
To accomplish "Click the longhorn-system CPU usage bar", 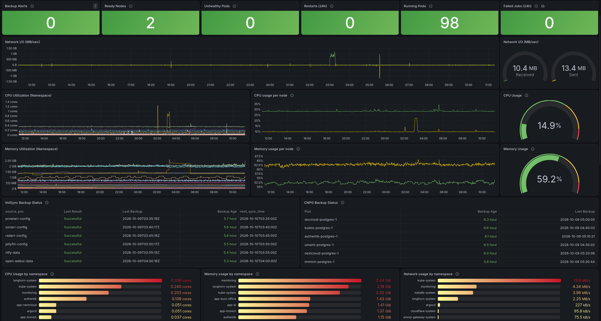I will (100, 280).
